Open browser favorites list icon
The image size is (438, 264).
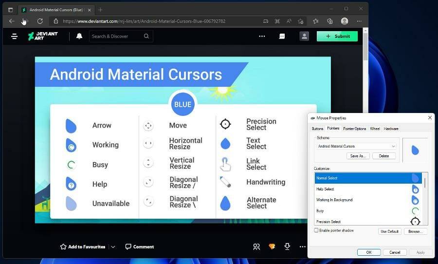316,21
